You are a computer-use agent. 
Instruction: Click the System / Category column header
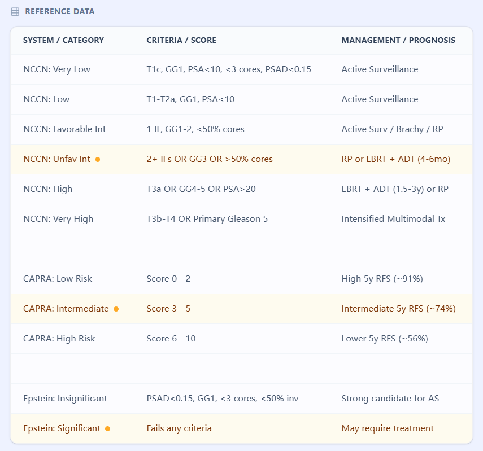(x=63, y=40)
